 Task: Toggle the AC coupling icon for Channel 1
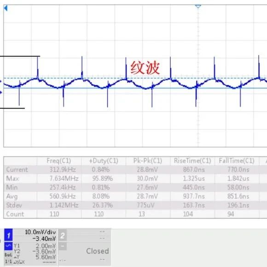point(8,246)
